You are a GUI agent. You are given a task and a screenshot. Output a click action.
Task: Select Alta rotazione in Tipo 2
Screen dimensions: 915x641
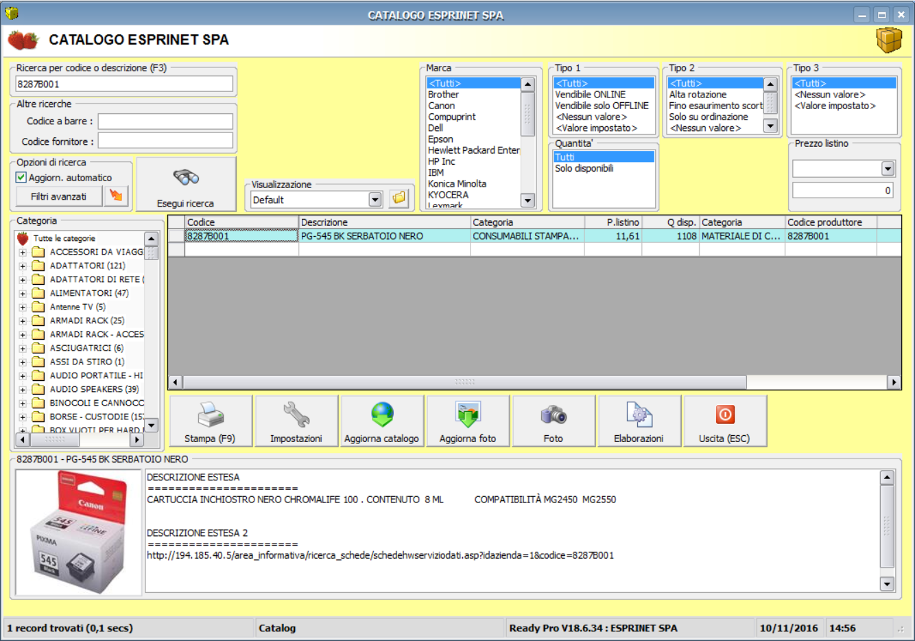(x=698, y=95)
